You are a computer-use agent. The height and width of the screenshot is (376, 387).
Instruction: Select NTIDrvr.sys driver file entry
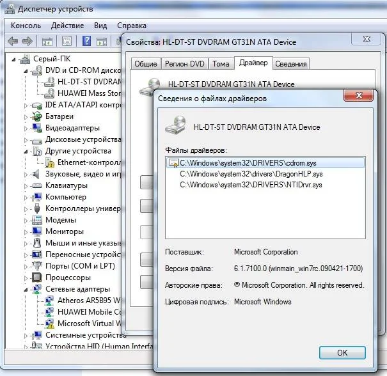click(x=251, y=185)
